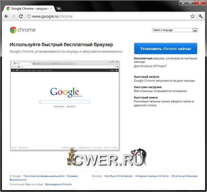Screen dimensions: 207x192
Task: Click the browser Back arrow
Action: 6,16
